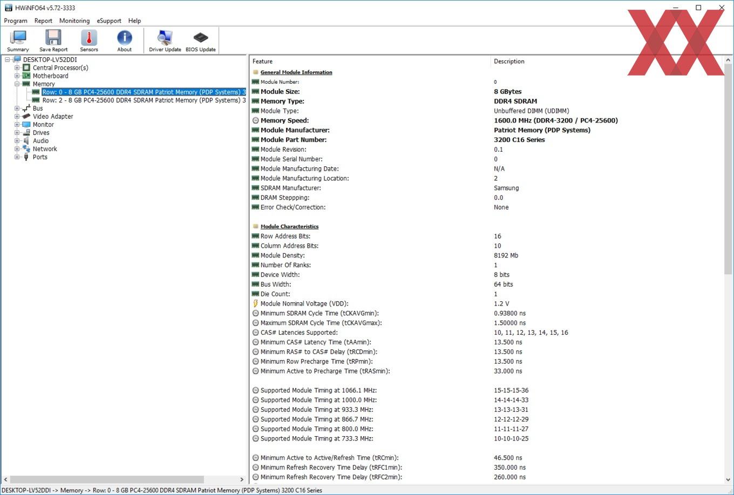
Task: Click the folder icon beside Module Characteristics
Action: pyautogui.click(x=255, y=226)
